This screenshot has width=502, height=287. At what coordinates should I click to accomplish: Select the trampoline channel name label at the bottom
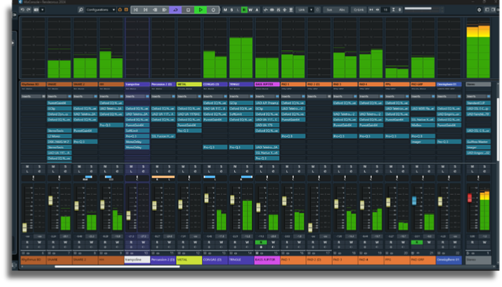tap(137, 259)
